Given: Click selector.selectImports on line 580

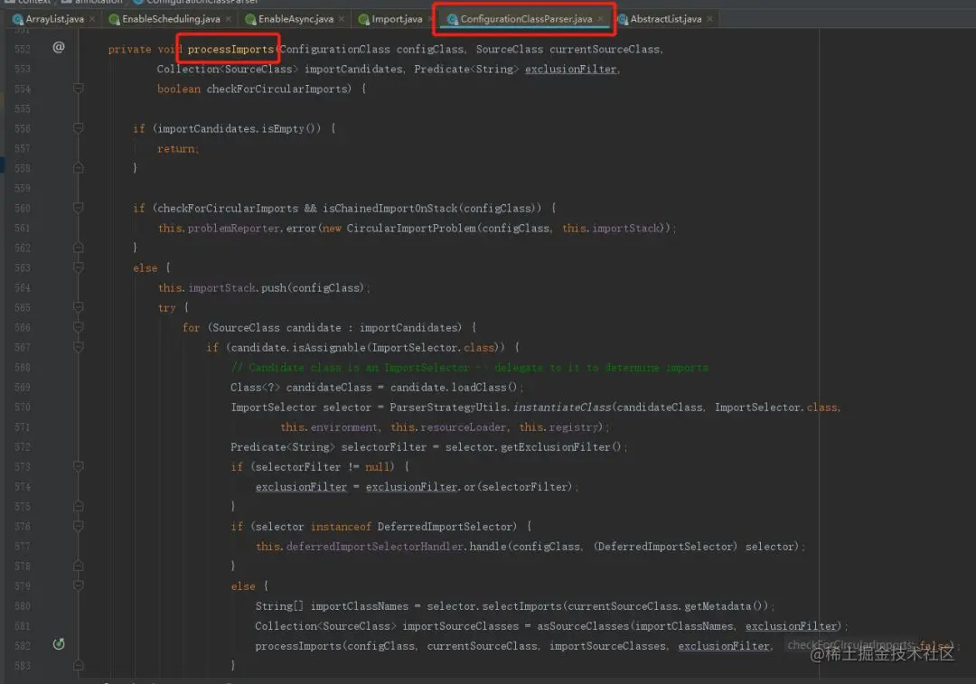Looking at the screenshot, I should point(493,606).
